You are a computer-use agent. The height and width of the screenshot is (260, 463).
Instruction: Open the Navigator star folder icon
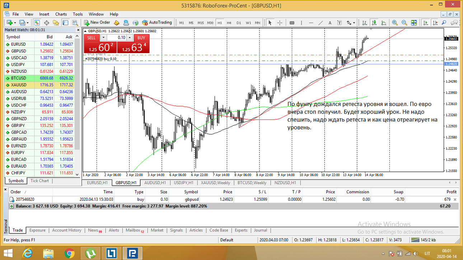tap(56, 23)
